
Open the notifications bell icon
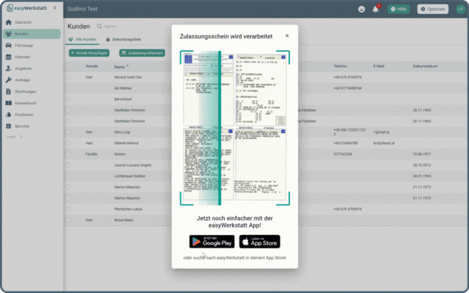coord(376,9)
